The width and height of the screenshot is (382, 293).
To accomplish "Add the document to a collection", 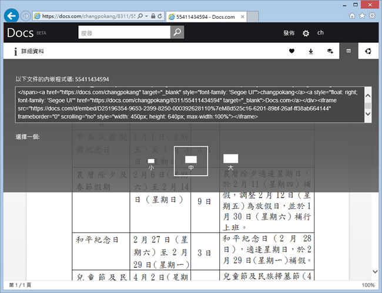I will point(330,51).
